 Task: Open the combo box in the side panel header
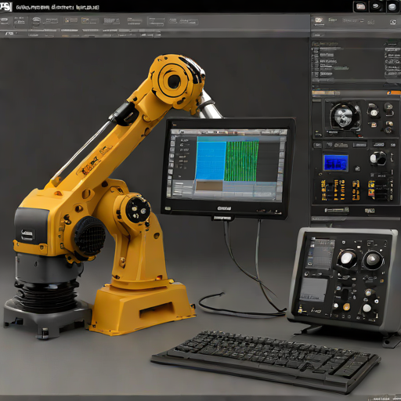coord(353,20)
